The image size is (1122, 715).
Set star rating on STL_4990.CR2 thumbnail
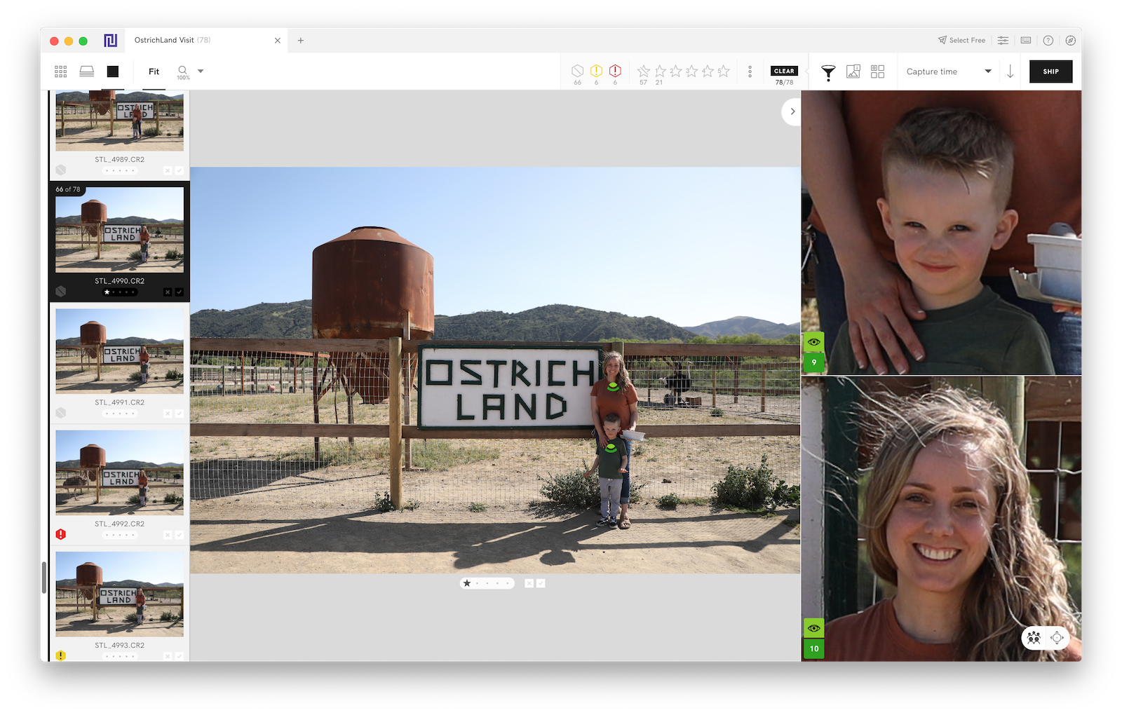(x=120, y=292)
